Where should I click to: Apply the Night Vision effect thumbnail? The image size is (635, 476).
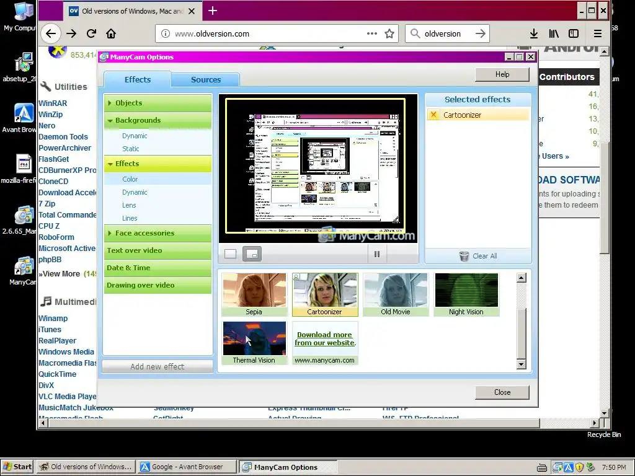[x=466, y=294]
